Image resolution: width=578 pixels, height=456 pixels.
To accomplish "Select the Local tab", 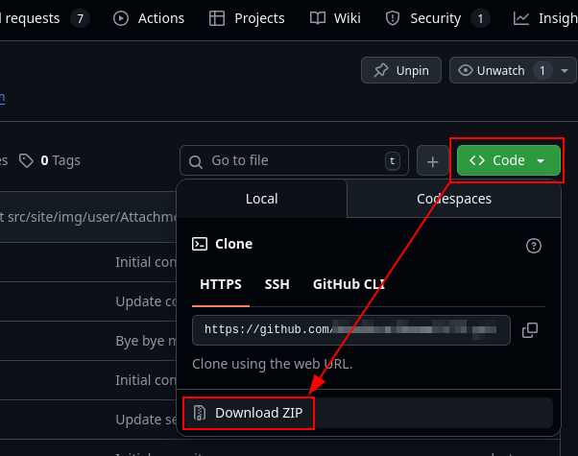I will tap(261, 199).
